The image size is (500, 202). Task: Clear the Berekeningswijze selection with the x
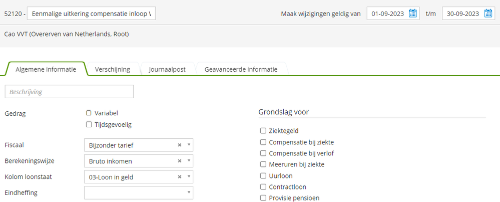click(x=179, y=161)
